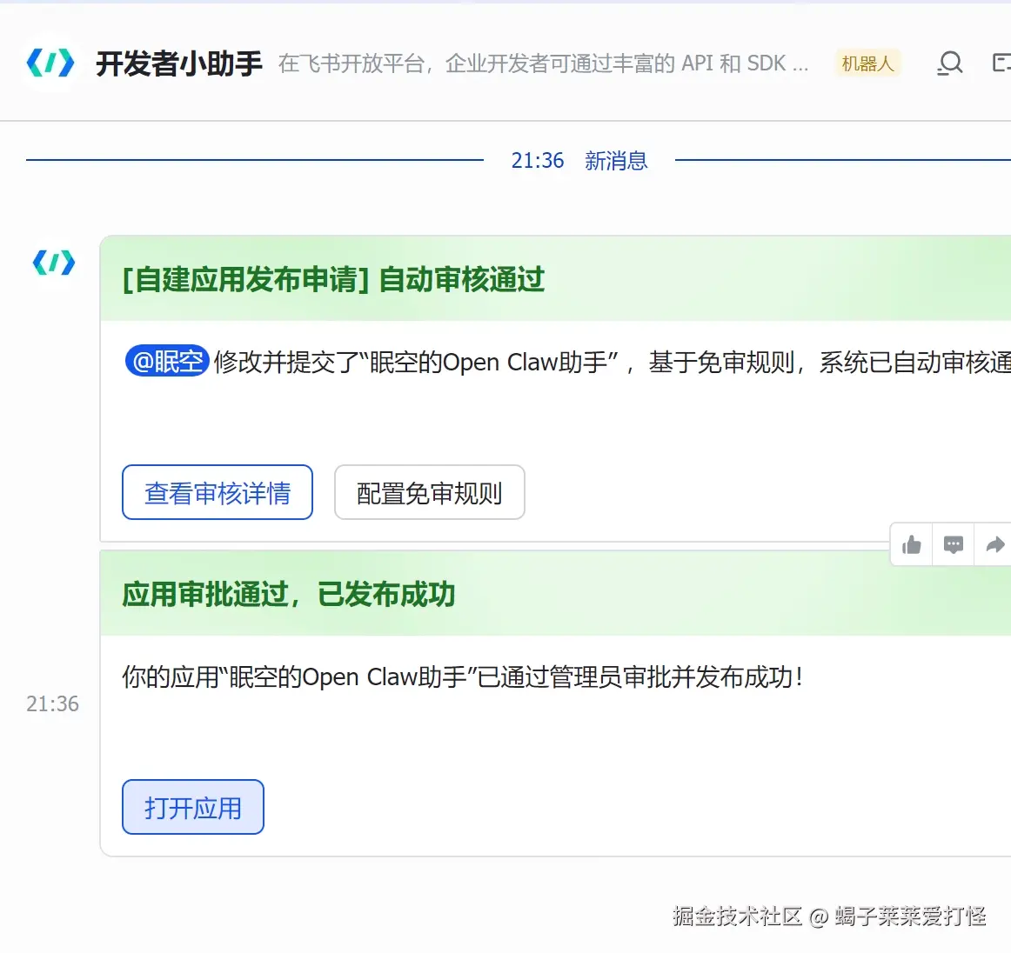Click the 开发者小助手 avatar in the header
This screenshot has height=953, width=1011.
point(50,63)
